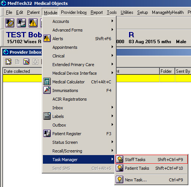Image resolution: width=191 pixels, height=187 pixels.
Task: Open the Utilities menu
Action: (127, 12)
